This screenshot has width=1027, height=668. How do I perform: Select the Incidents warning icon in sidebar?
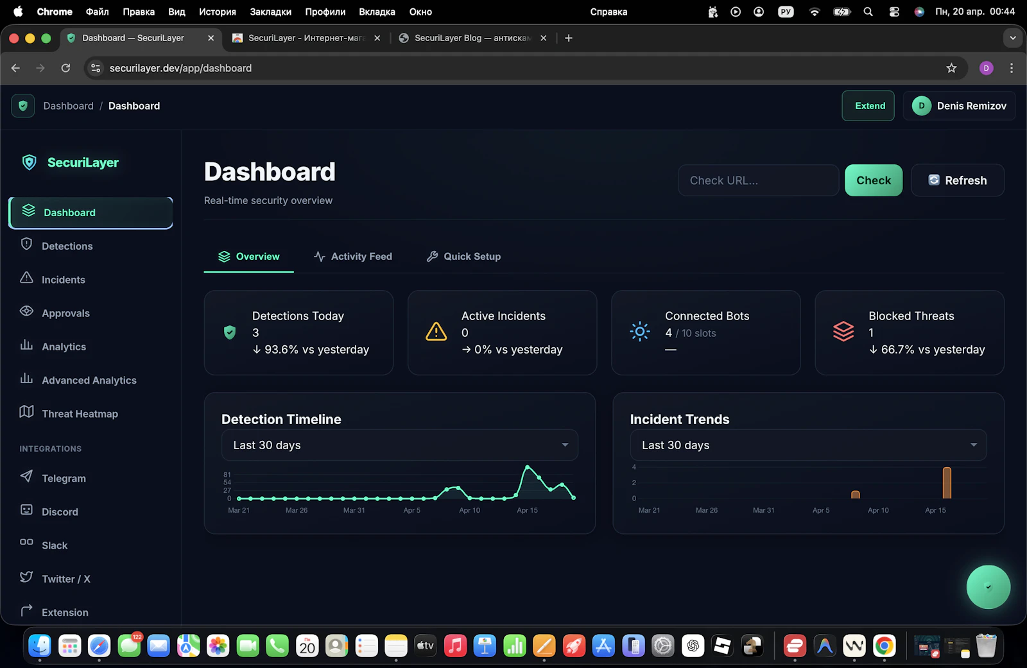[x=26, y=279]
